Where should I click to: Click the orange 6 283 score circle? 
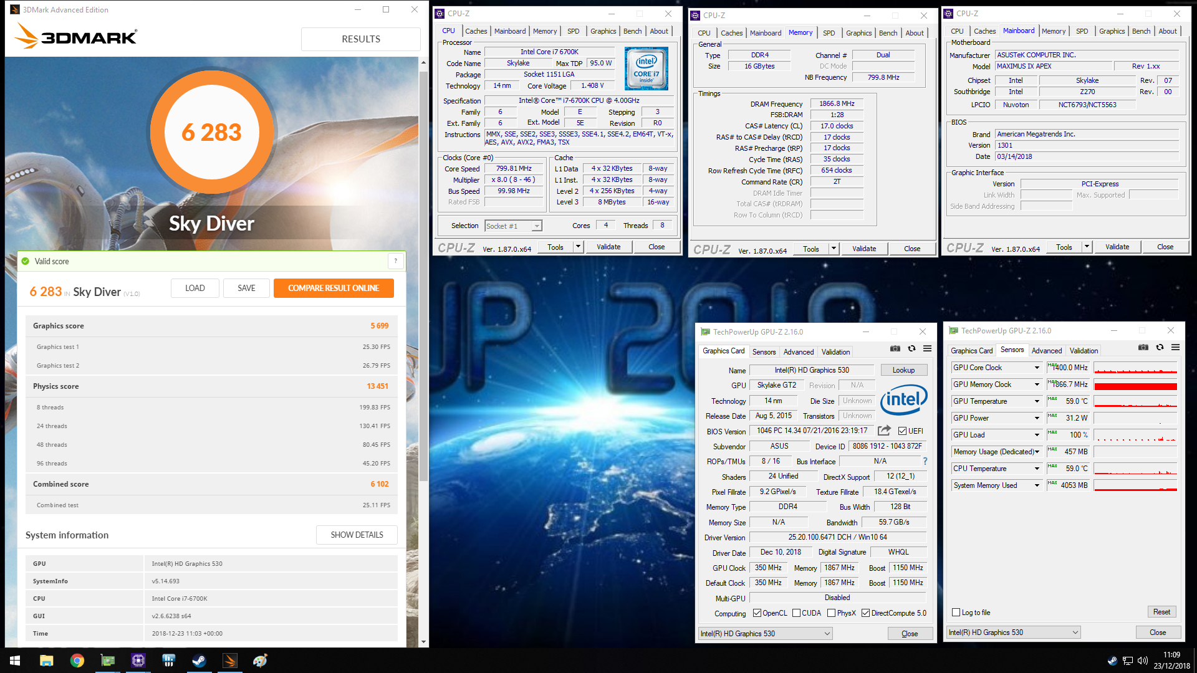tap(211, 132)
